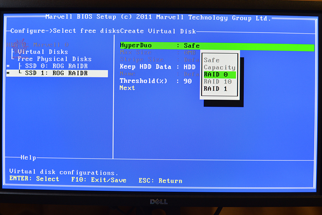322x215 pixels.
Task: Toggle asterisk mark beside SSD 1
Action: pos(8,73)
